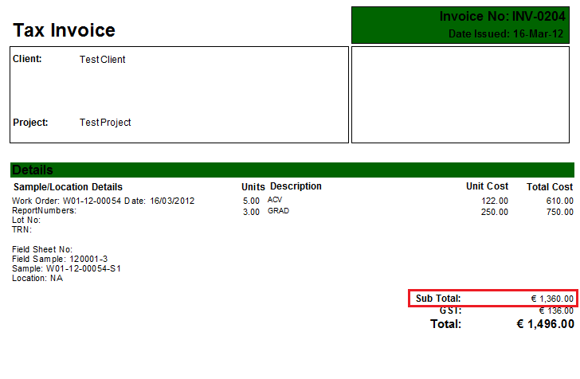Image resolution: width=580 pixels, height=379 pixels.
Task: Select the Units column header
Action: (x=253, y=187)
